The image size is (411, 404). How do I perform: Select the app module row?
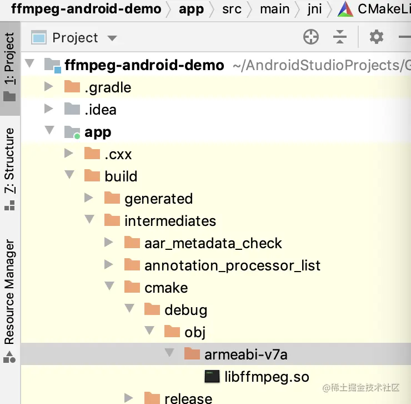pyautogui.click(x=215, y=131)
